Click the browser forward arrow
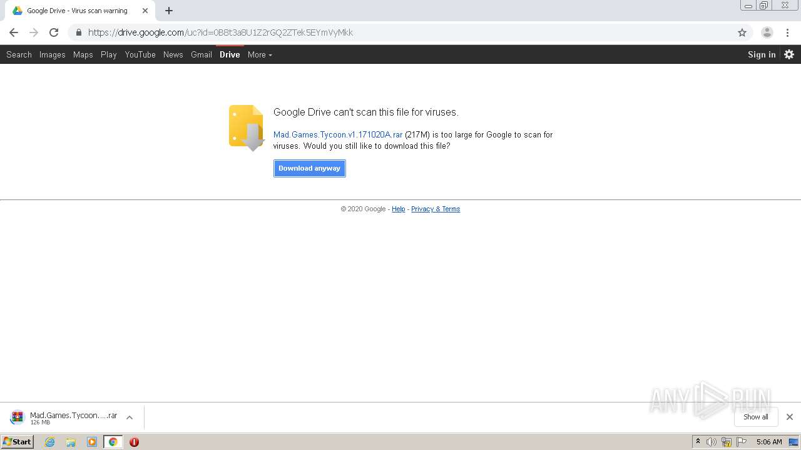The height and width of the screenshot is (450, 801). tap(34, 32)
